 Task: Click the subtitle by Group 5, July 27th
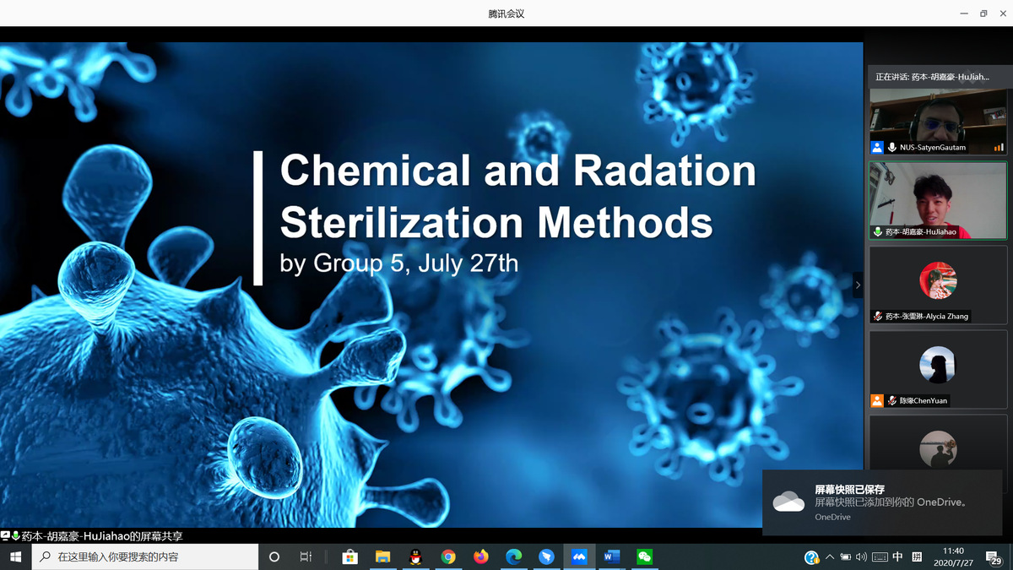pos(398,263)
